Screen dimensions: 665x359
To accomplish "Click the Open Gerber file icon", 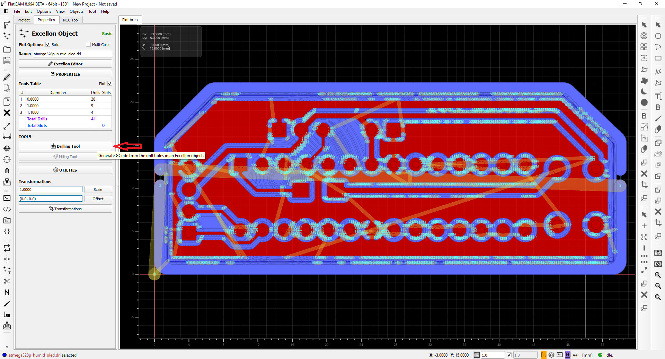I will 7,25.
